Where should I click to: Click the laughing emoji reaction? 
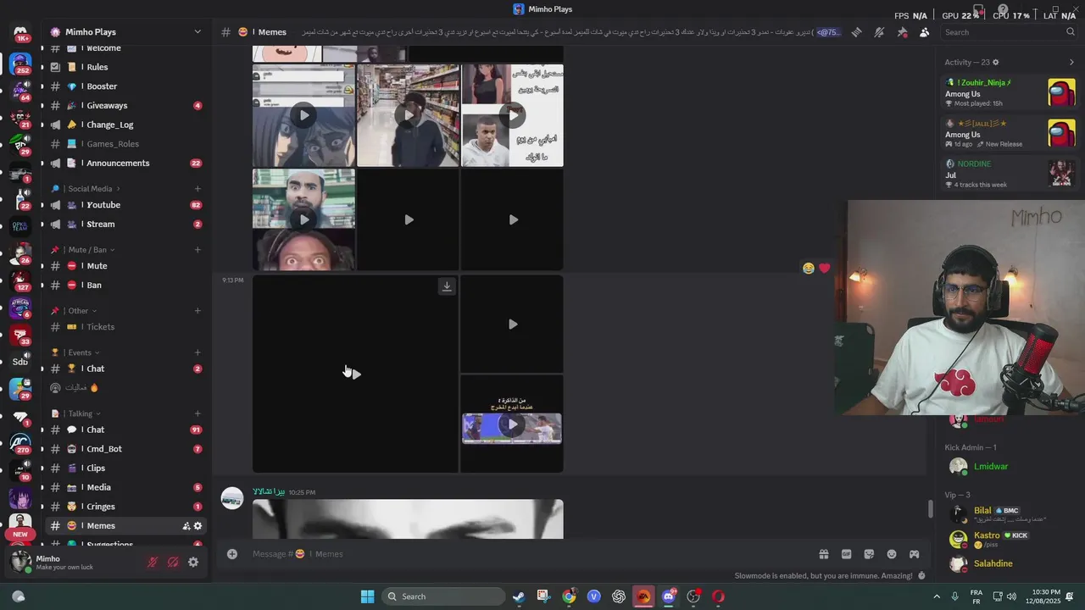coord(809,268)
